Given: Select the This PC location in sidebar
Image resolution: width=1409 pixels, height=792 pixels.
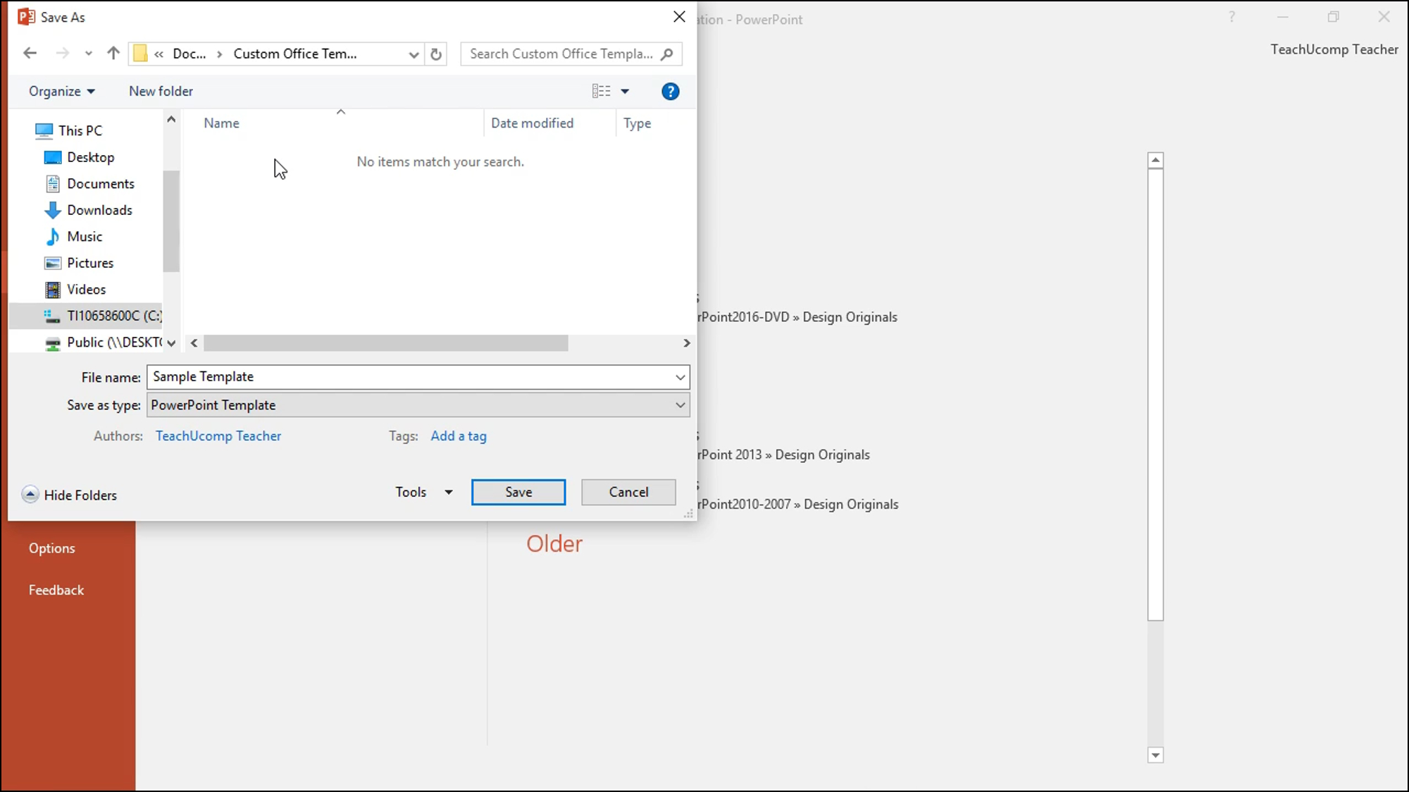Looking at the screenshot, I should tap(80, 130).
